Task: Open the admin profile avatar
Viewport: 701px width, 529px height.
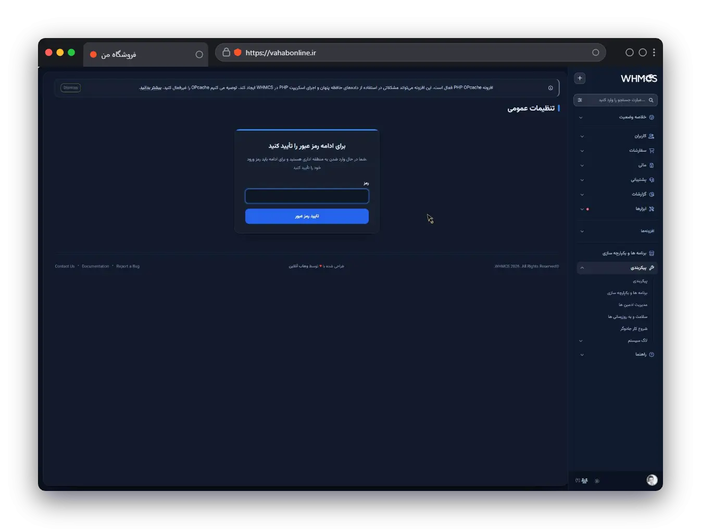Action: click(652, 480)
